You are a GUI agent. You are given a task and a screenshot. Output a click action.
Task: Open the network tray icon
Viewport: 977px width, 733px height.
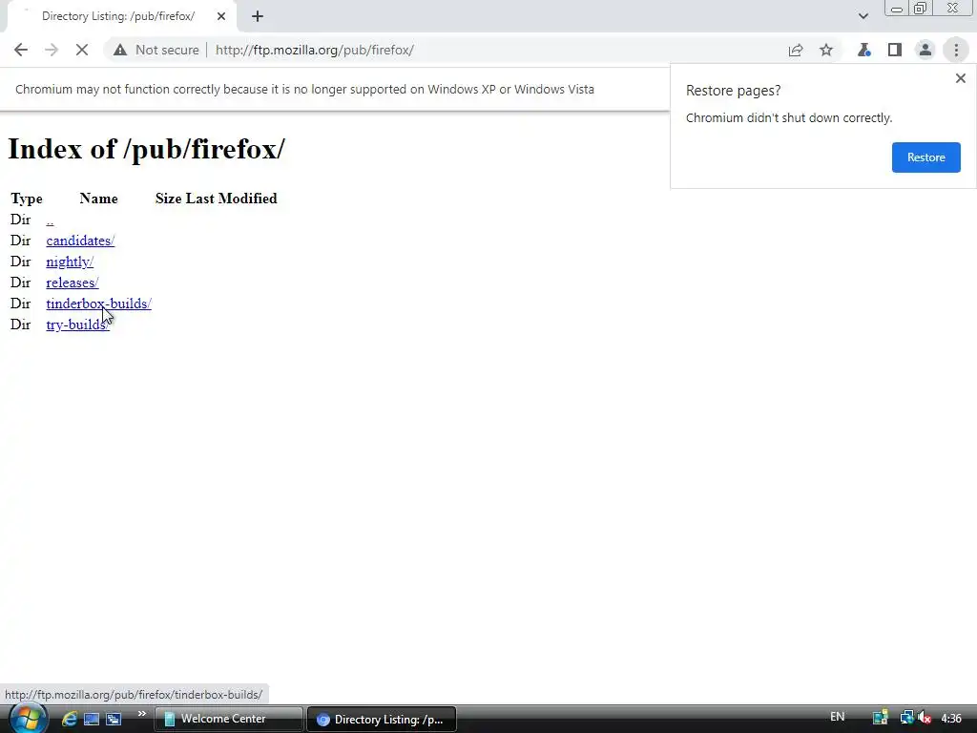coord(906,718)
